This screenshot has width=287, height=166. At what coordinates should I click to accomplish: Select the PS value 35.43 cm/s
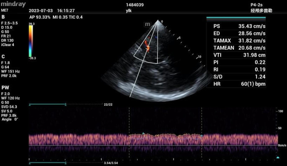[x=252, y=26]
